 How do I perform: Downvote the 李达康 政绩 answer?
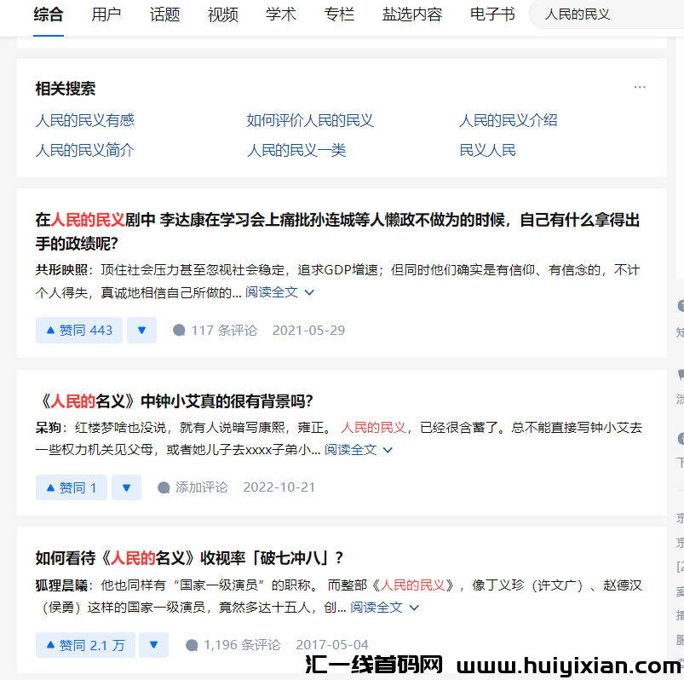pyautogui.click(x=141, y=331)
